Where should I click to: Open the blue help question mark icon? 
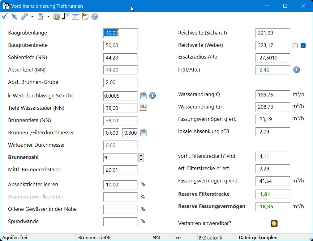(x=95, y=17)
